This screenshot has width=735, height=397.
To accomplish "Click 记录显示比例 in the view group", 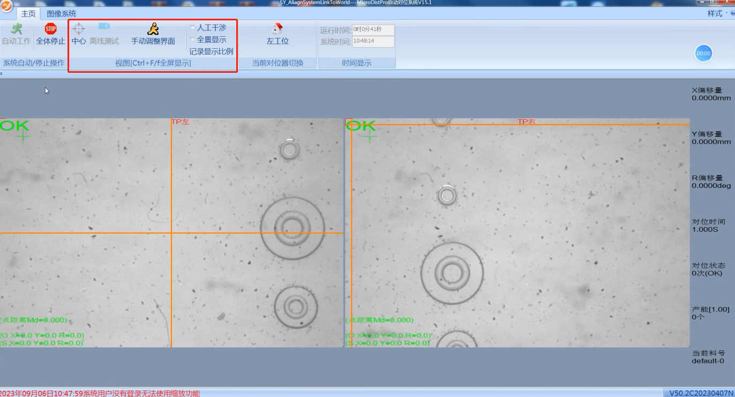I will 211,52.
